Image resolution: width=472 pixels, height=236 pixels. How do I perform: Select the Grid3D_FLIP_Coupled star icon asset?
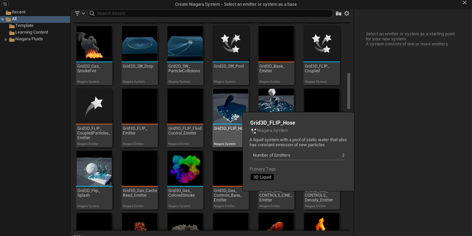coord(322,44)
